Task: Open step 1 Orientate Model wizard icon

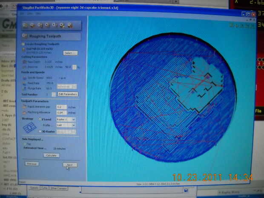Action: (x=25, y=26)
